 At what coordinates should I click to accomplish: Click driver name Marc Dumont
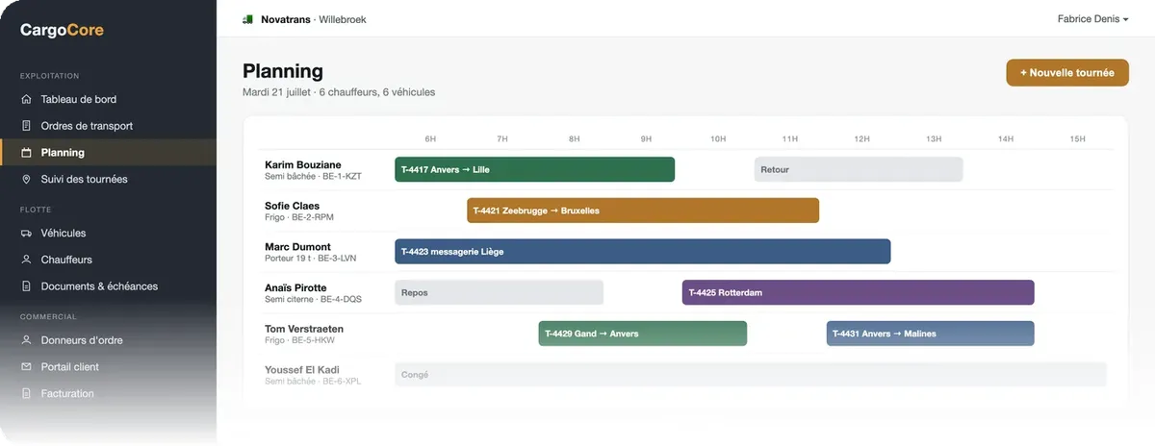297,247
